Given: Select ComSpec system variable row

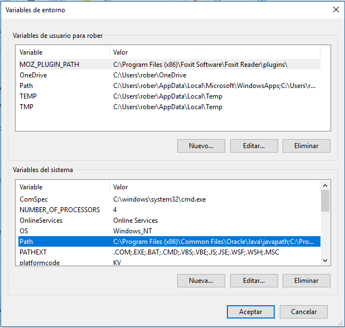Looking at the screenshot, I should (169, 199).
